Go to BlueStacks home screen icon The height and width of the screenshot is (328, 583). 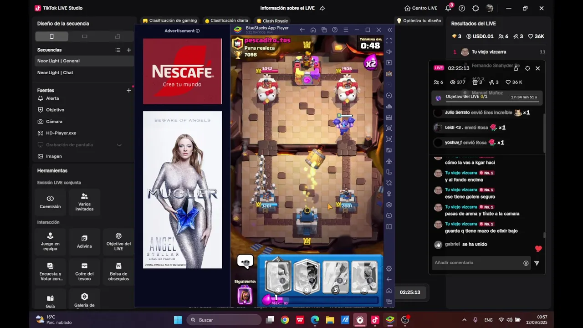313,30
